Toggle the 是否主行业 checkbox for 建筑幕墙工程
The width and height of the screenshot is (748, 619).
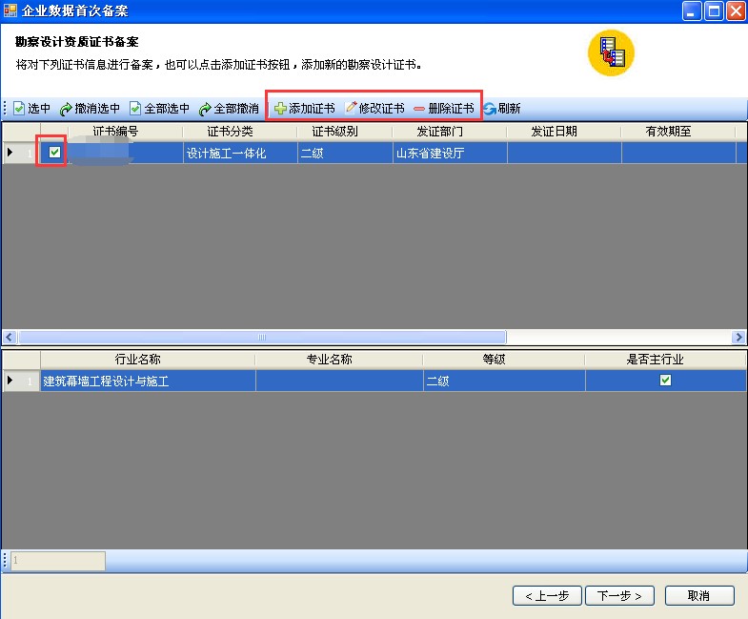click(x=665, y=381)
